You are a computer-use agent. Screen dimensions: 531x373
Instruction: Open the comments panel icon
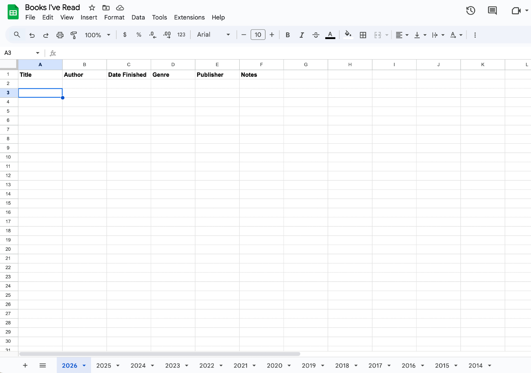pyautogui.click(x=492, y=11)
